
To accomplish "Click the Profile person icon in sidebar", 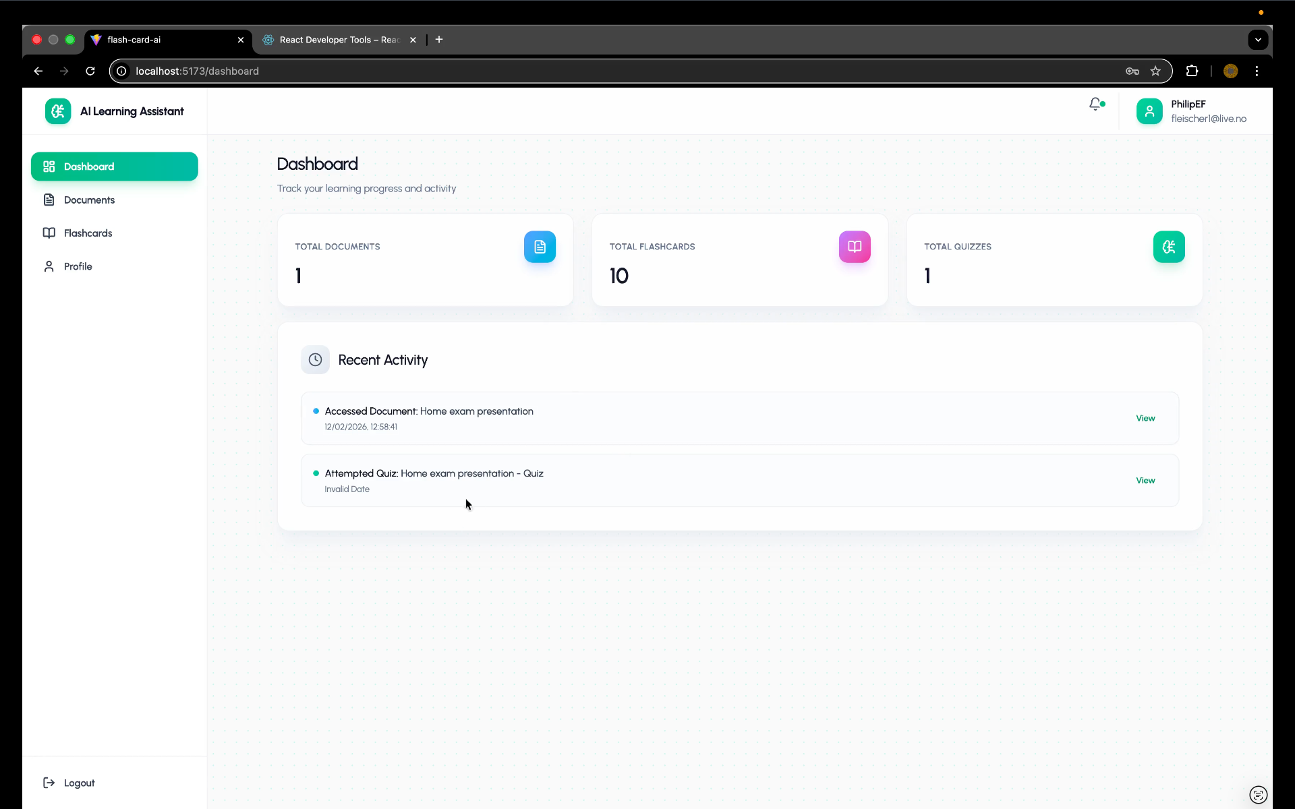I will (49, 266).
